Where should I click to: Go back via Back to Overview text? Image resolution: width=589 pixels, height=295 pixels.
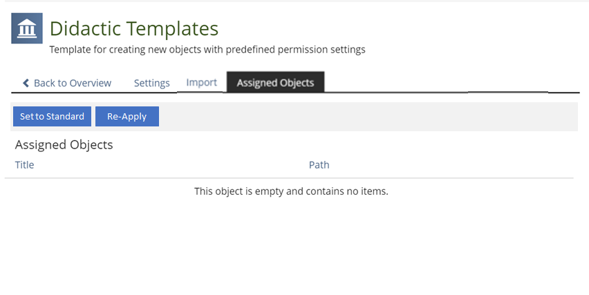click(73, 83)
